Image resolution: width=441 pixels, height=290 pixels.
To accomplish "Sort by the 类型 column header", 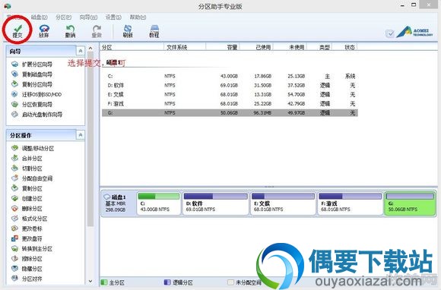I will point(319,47).
